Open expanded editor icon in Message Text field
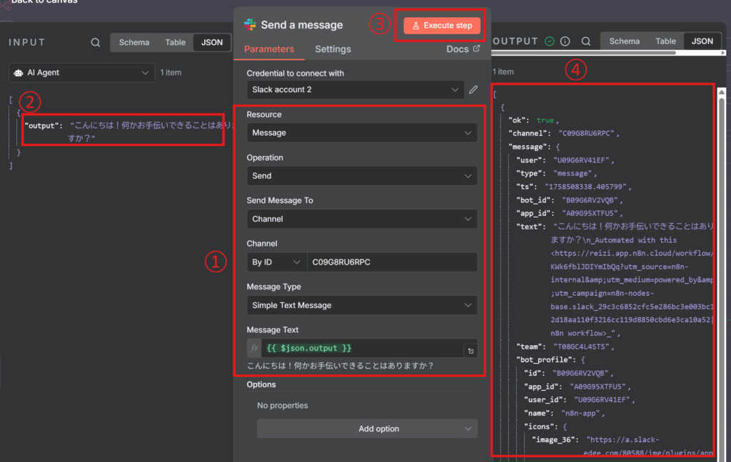The width and height of the screenshot is (731, 462). [x=470, y=351]
